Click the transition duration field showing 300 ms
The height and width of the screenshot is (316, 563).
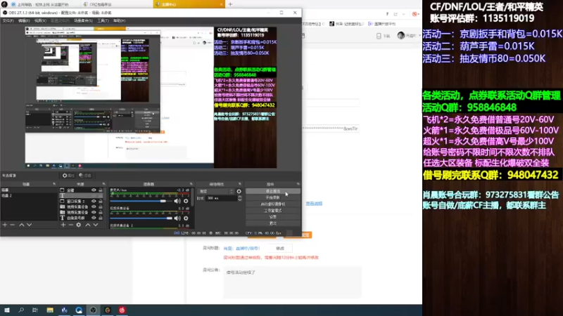(x=221, y=198)
